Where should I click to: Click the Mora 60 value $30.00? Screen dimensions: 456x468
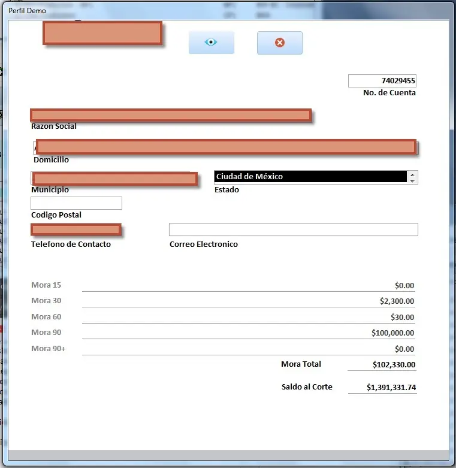pos(402,317)
